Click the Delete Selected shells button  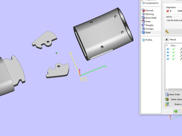173,99
